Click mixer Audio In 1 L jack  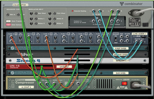coord(11,37)
